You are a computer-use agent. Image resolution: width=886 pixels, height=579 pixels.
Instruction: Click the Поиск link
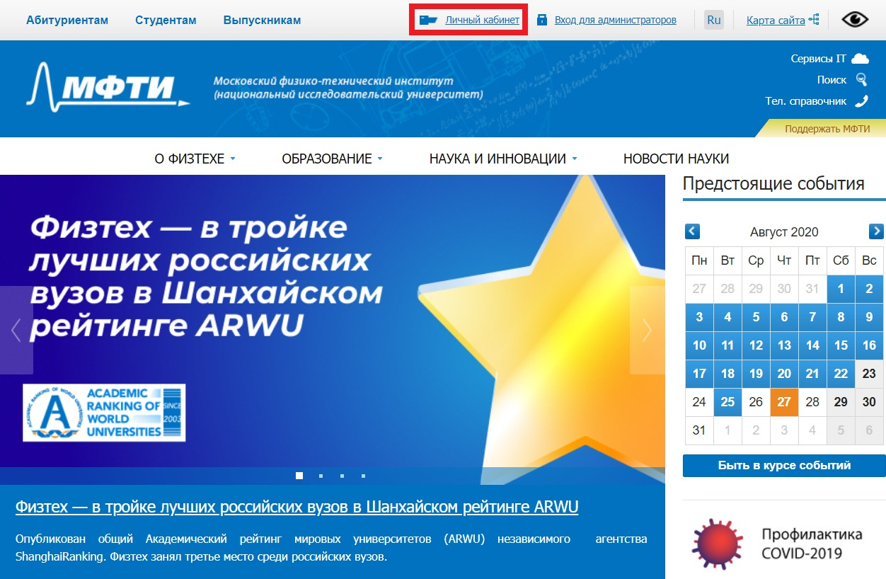point(832,80)
